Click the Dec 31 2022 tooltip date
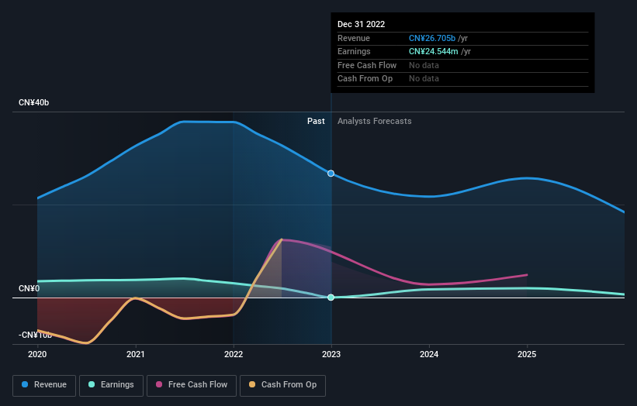 coord(361,24)
